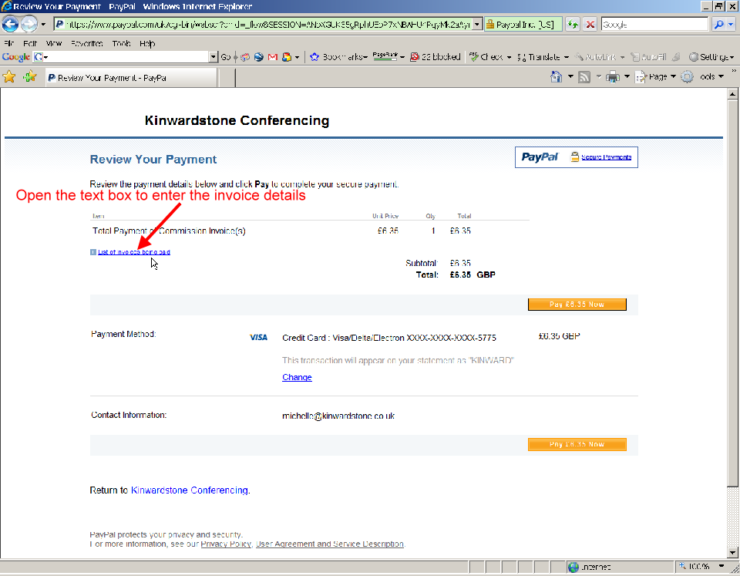Open the View menu
Screen dimensions: 740x576
coord(54,43)
